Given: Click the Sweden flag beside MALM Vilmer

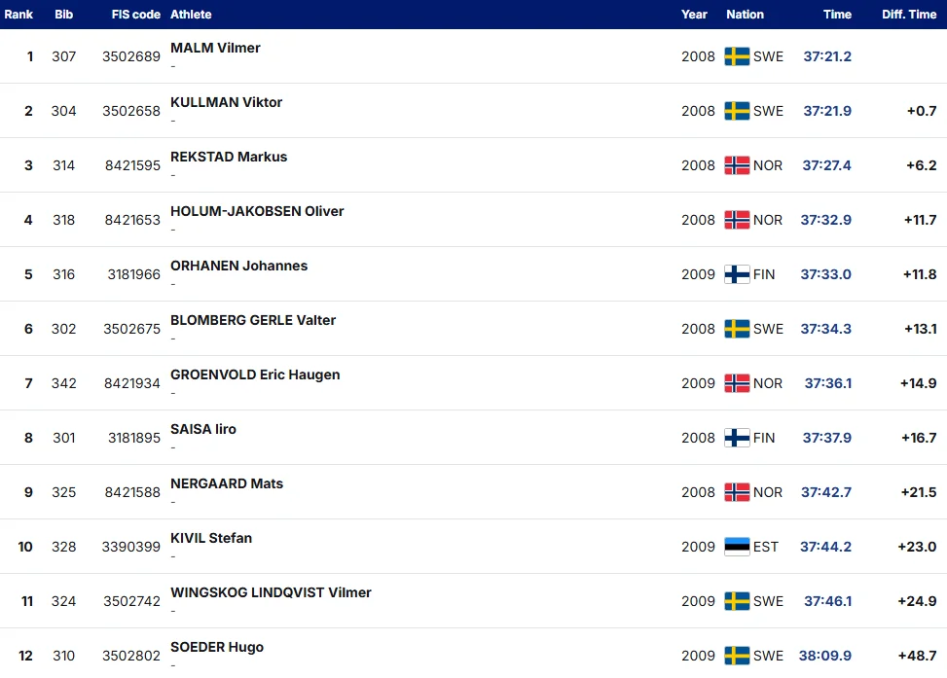Looking at the screenshot, I should pos(737,56).
